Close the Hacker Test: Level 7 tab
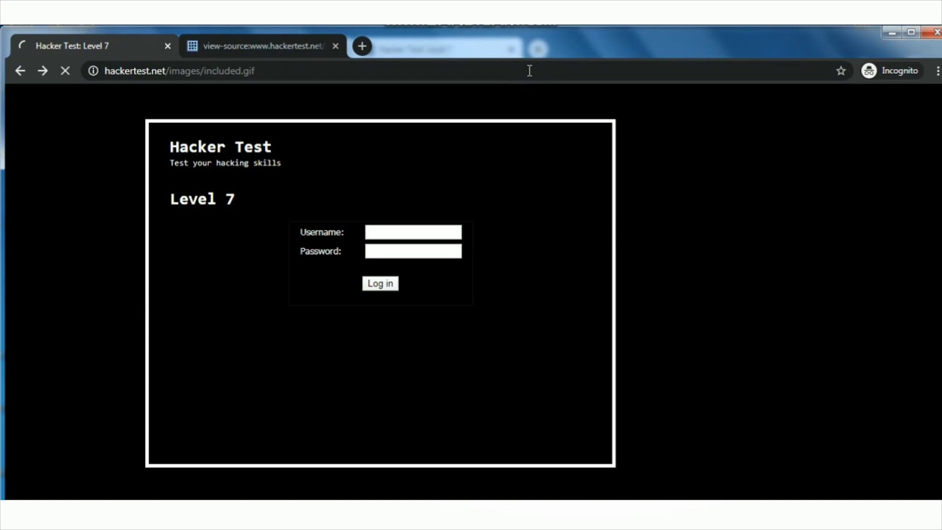Screen dimensions: 942x530 click(x=168, y=46)
